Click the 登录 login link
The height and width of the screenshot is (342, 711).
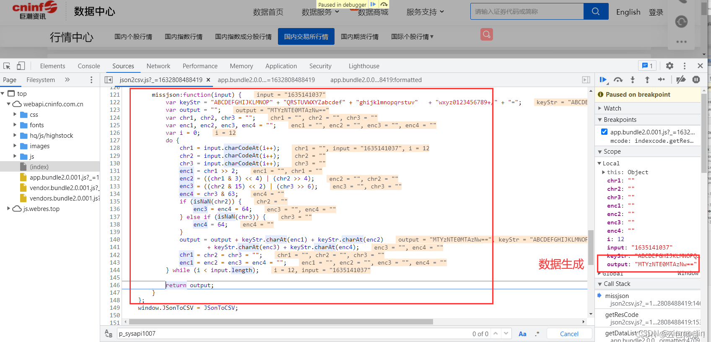[656, 12]
